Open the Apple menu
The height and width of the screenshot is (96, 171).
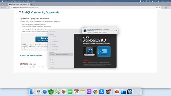tap(2, 1)
